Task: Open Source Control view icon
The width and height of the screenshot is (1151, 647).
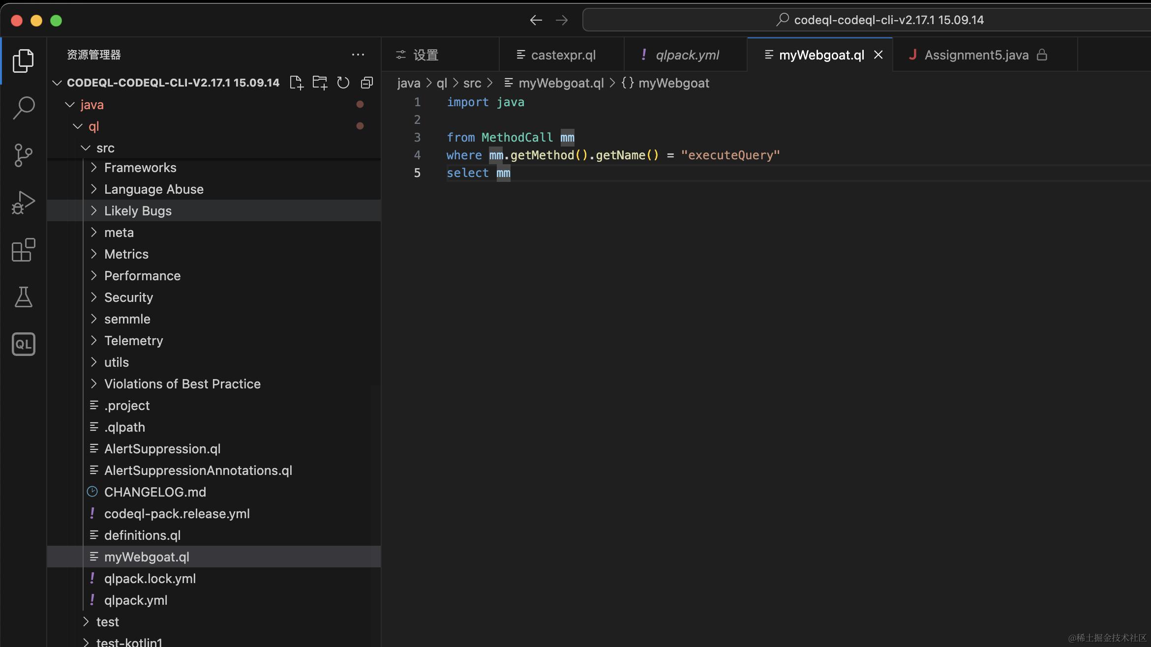Action: (x=23, y=155)
